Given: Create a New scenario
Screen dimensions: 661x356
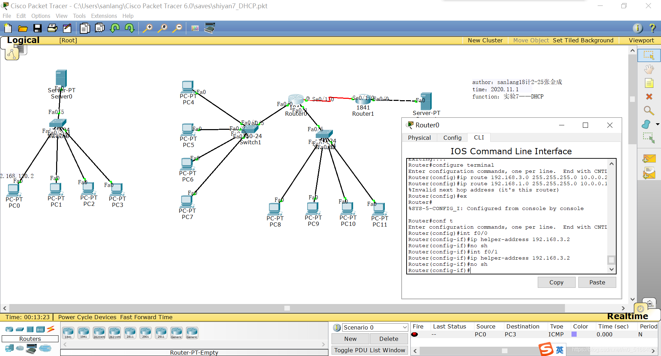Looking at the screenshot, I should (x=350, y=339).
